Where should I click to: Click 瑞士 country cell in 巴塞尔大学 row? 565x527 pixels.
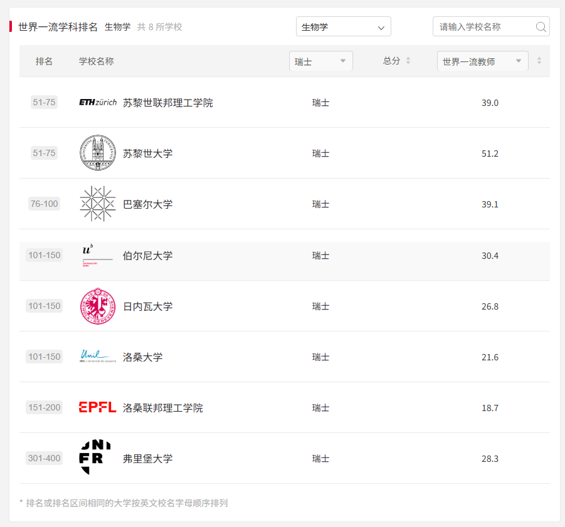(x=320, y=204)
